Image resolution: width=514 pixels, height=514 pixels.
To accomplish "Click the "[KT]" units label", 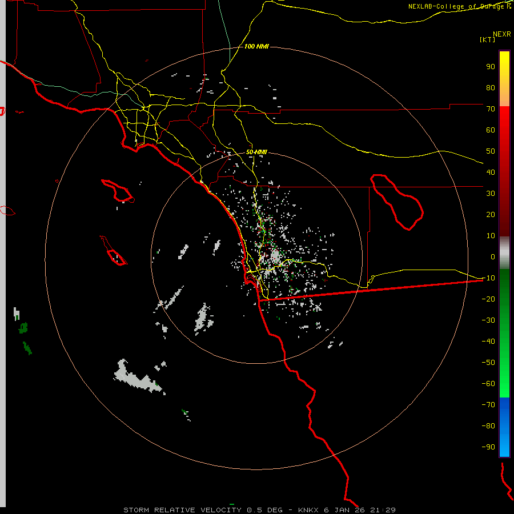I will pyautogui.click(x=488, y=39).
